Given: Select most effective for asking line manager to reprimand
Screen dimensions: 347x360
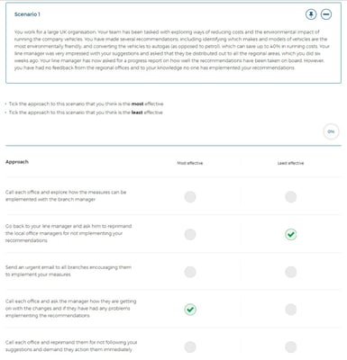Looking at the screenshot, I should pos(190,234).
